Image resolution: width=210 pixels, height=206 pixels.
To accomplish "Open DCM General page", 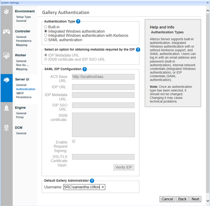I will click(21, 133).
